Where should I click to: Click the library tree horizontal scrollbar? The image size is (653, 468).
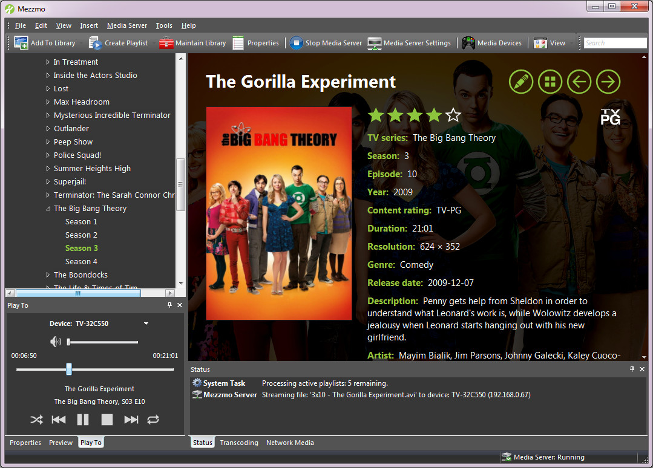(x=78, y=293)
